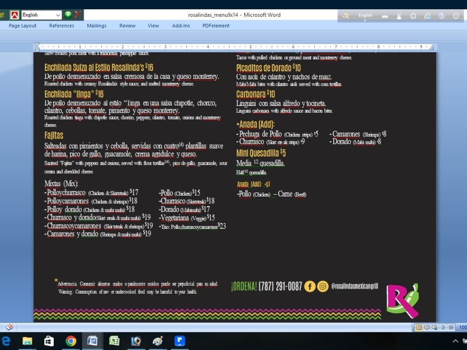Open Google Chrome from the taskbar
The width and height of the screenshot is (467, 350).
click(x=71, y=341)
